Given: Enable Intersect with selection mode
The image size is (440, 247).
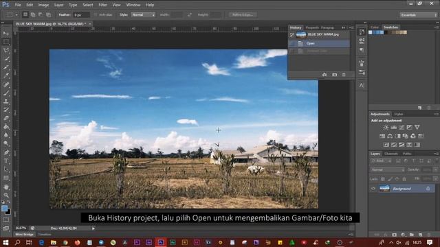Looking at the screenshot, I should (x=49, y=14).
